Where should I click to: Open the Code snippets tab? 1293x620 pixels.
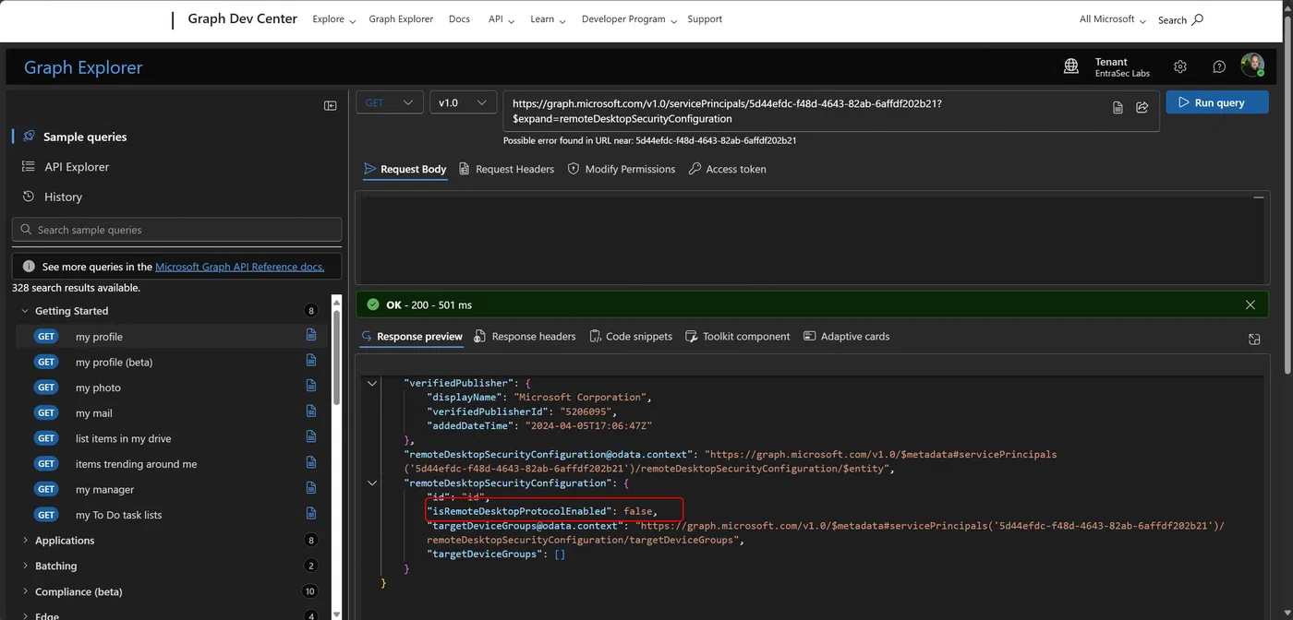pyautogui.click(x=631, y=337)
